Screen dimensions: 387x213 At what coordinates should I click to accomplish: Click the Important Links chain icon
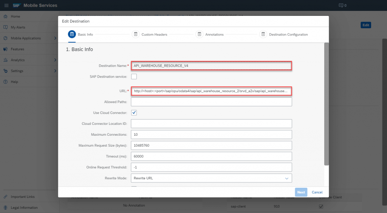point(5,197)
